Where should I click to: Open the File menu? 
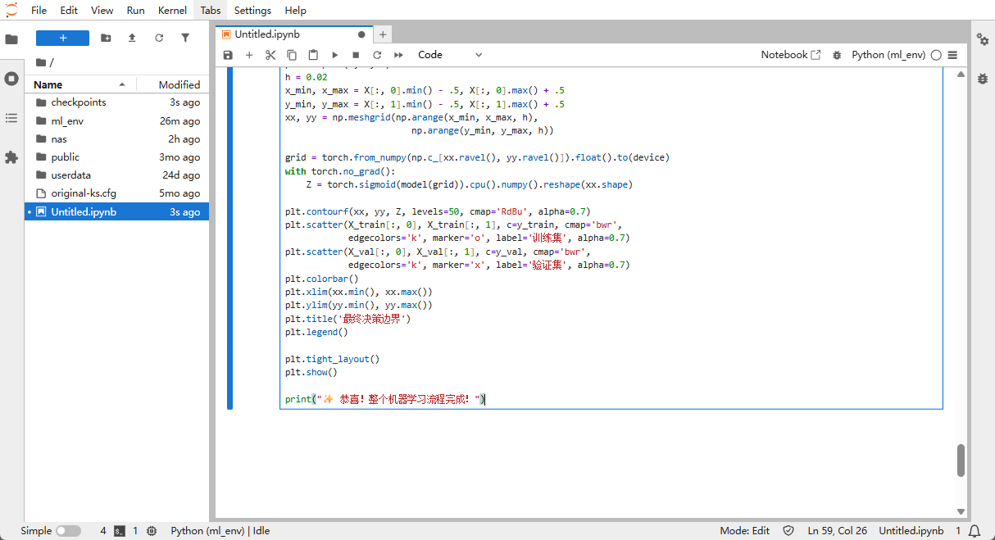coord(39,11)
